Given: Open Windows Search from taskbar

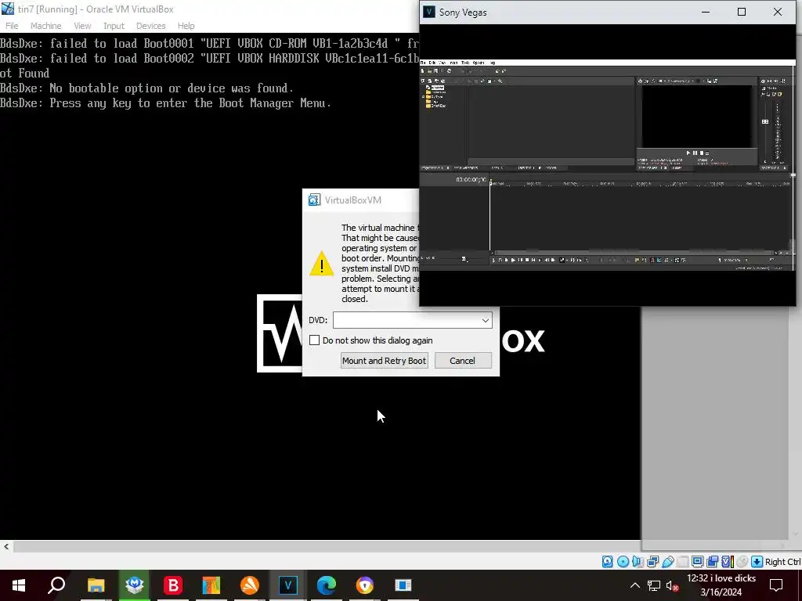Looking at the screenshot, I should 56,585.
